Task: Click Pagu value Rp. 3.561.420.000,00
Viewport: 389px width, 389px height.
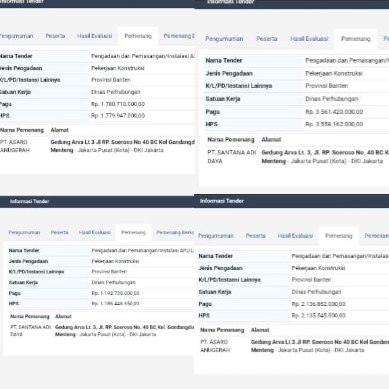Action: click(334, 112)
